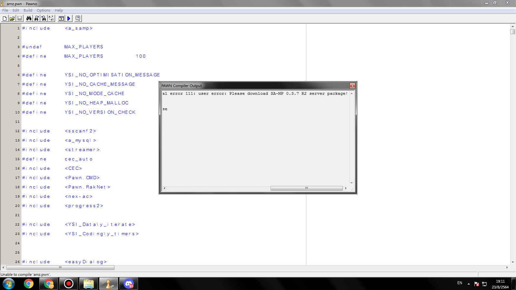Click the EN language indicator

pyautogui.click(x=460, y=283)
